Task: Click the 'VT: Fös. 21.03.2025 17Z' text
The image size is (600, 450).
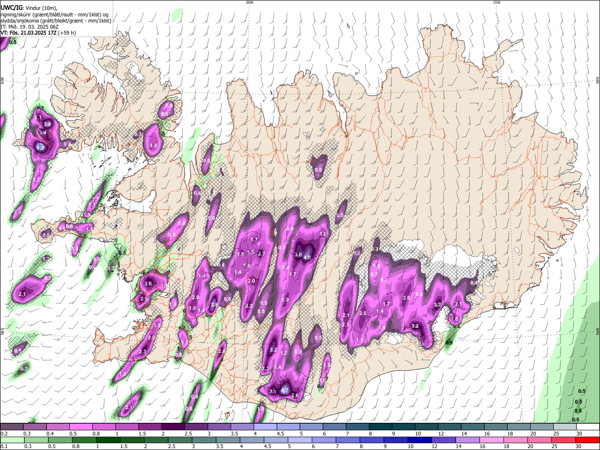Action: (29, 33)
